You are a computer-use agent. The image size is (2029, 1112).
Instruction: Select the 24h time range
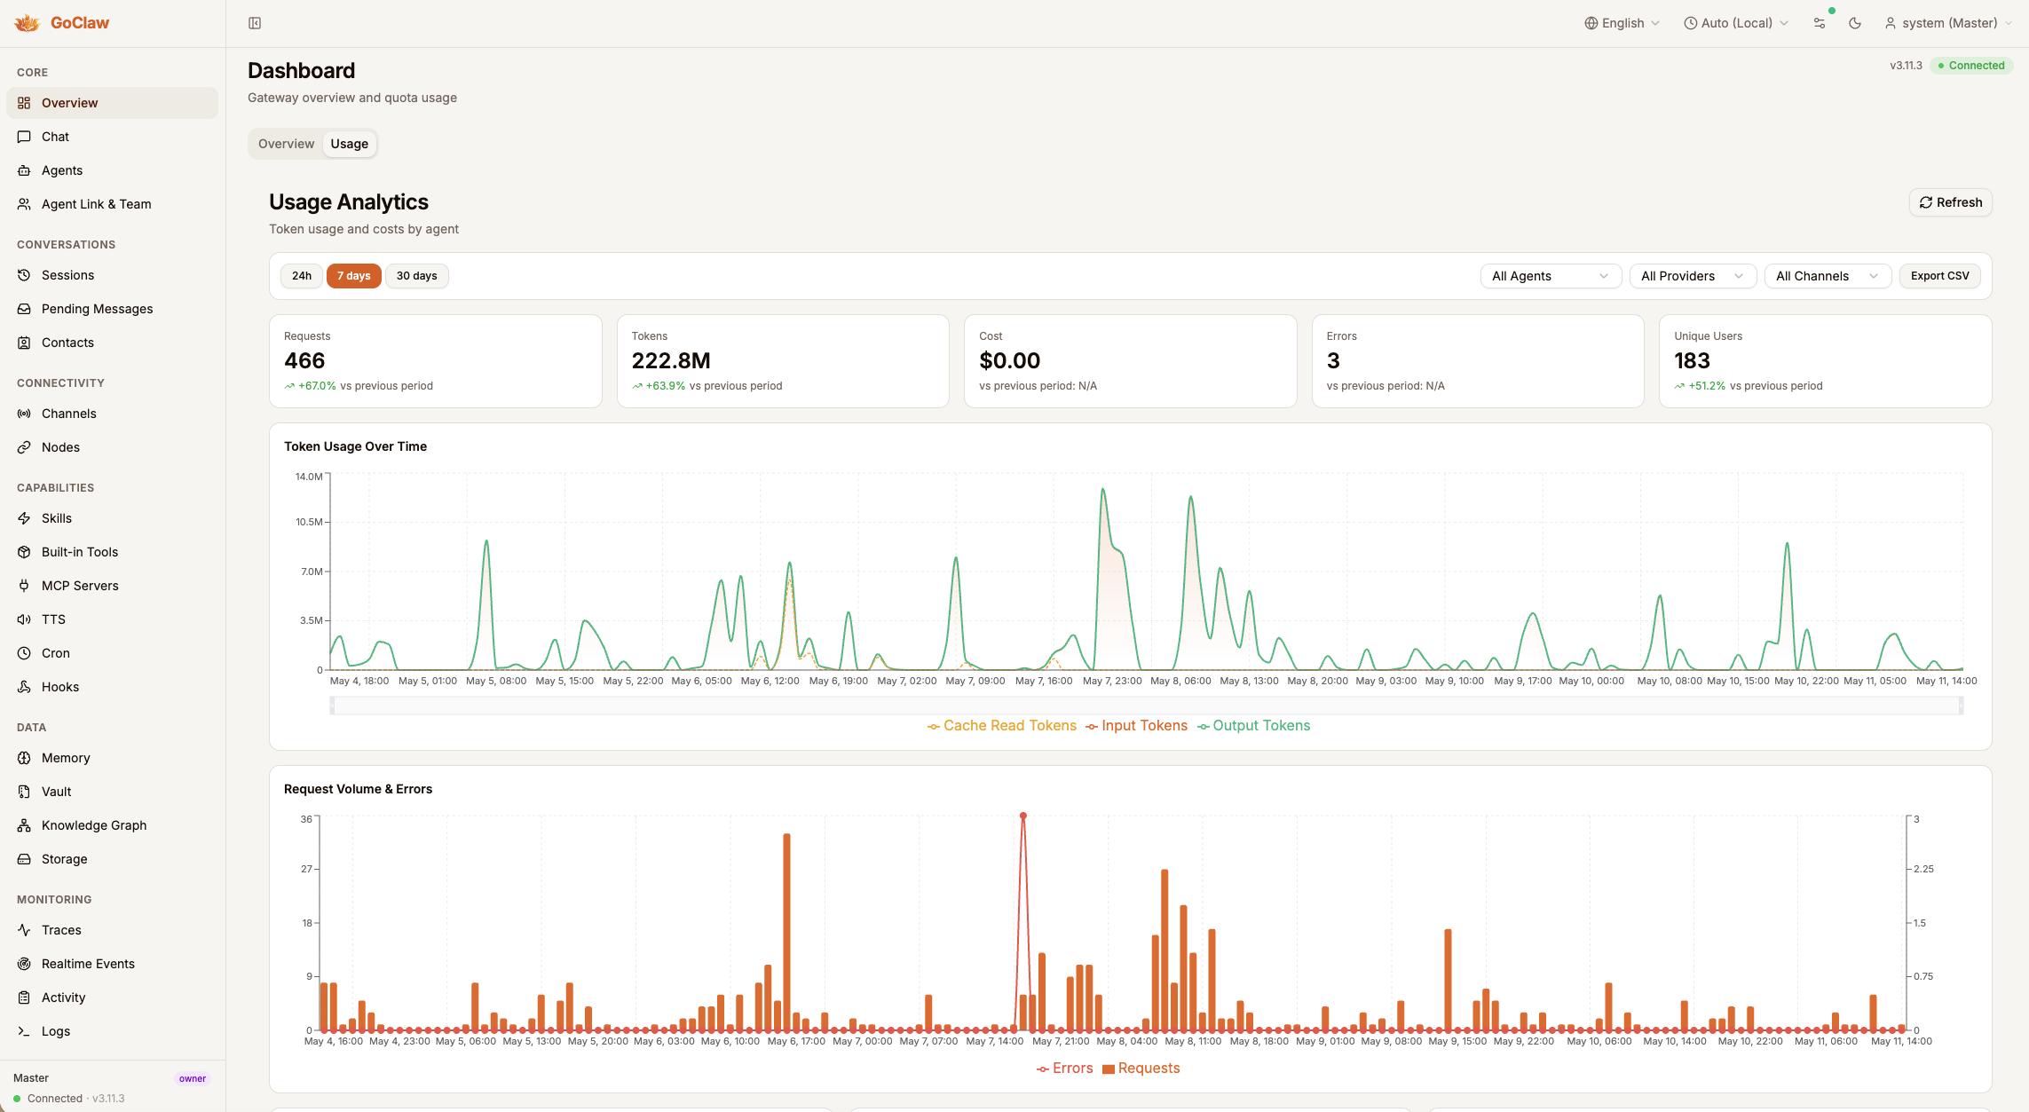point(302,276)
